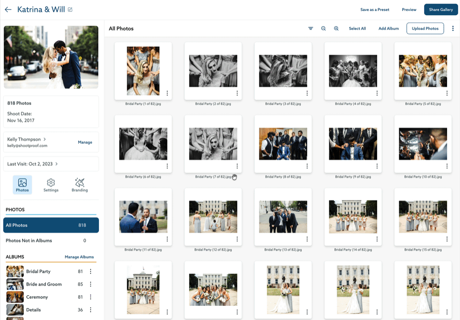
Task: Select Photos Not in Albums
Action: (46, 240)
